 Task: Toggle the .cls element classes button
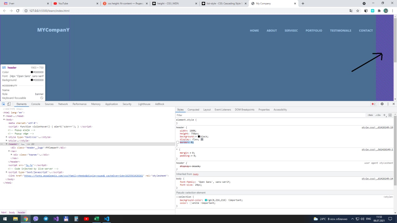377,115
